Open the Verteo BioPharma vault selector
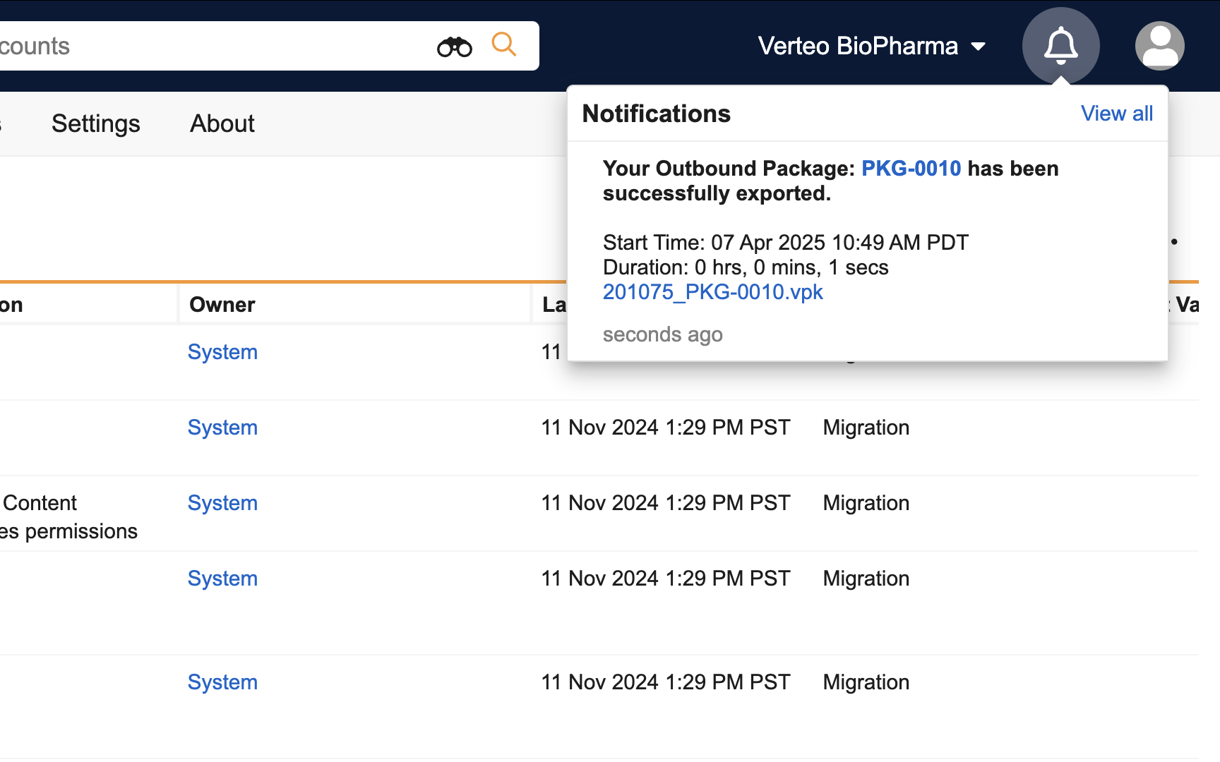 click(858, 46)
